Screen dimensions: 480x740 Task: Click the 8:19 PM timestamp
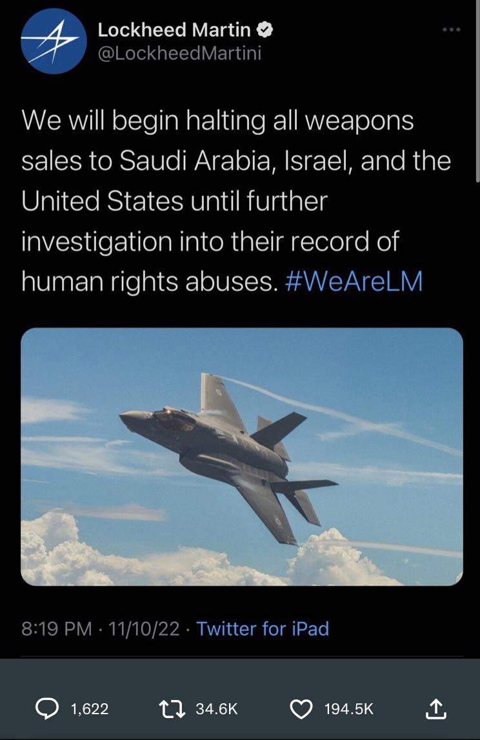(57, 628)
